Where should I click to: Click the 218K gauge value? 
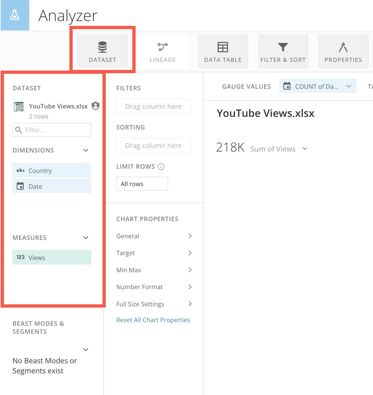pos(230,147)
